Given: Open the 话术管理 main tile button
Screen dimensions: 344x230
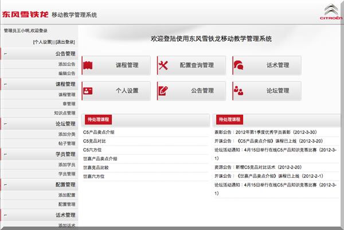Looking at the screenshot, I should [x=267, y=65].
